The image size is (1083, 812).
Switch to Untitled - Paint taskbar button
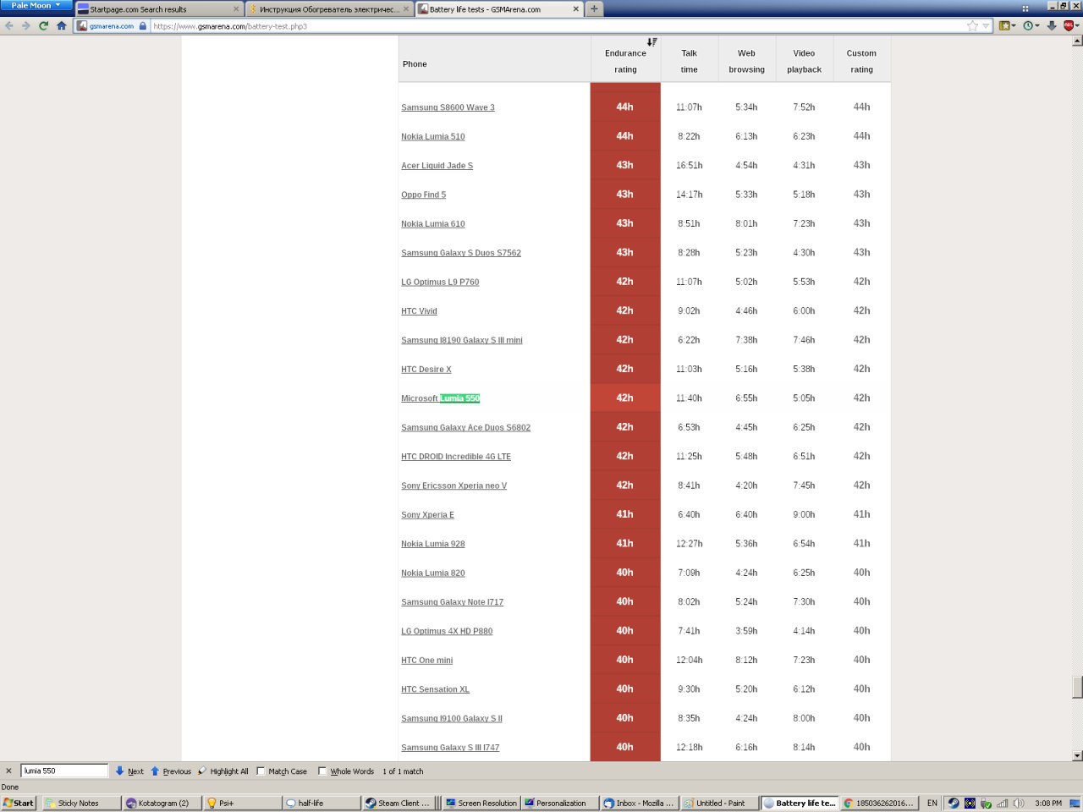(718, 803)
